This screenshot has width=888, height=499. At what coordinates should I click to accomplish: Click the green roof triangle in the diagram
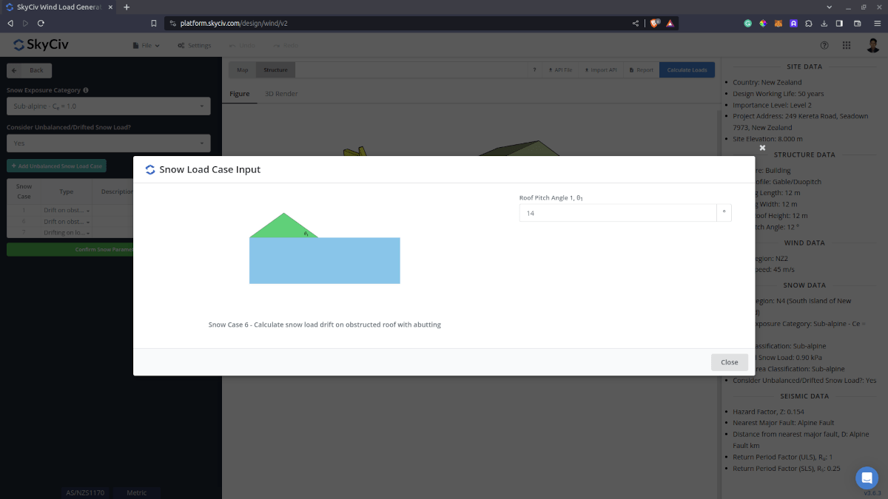pos(283,225)
